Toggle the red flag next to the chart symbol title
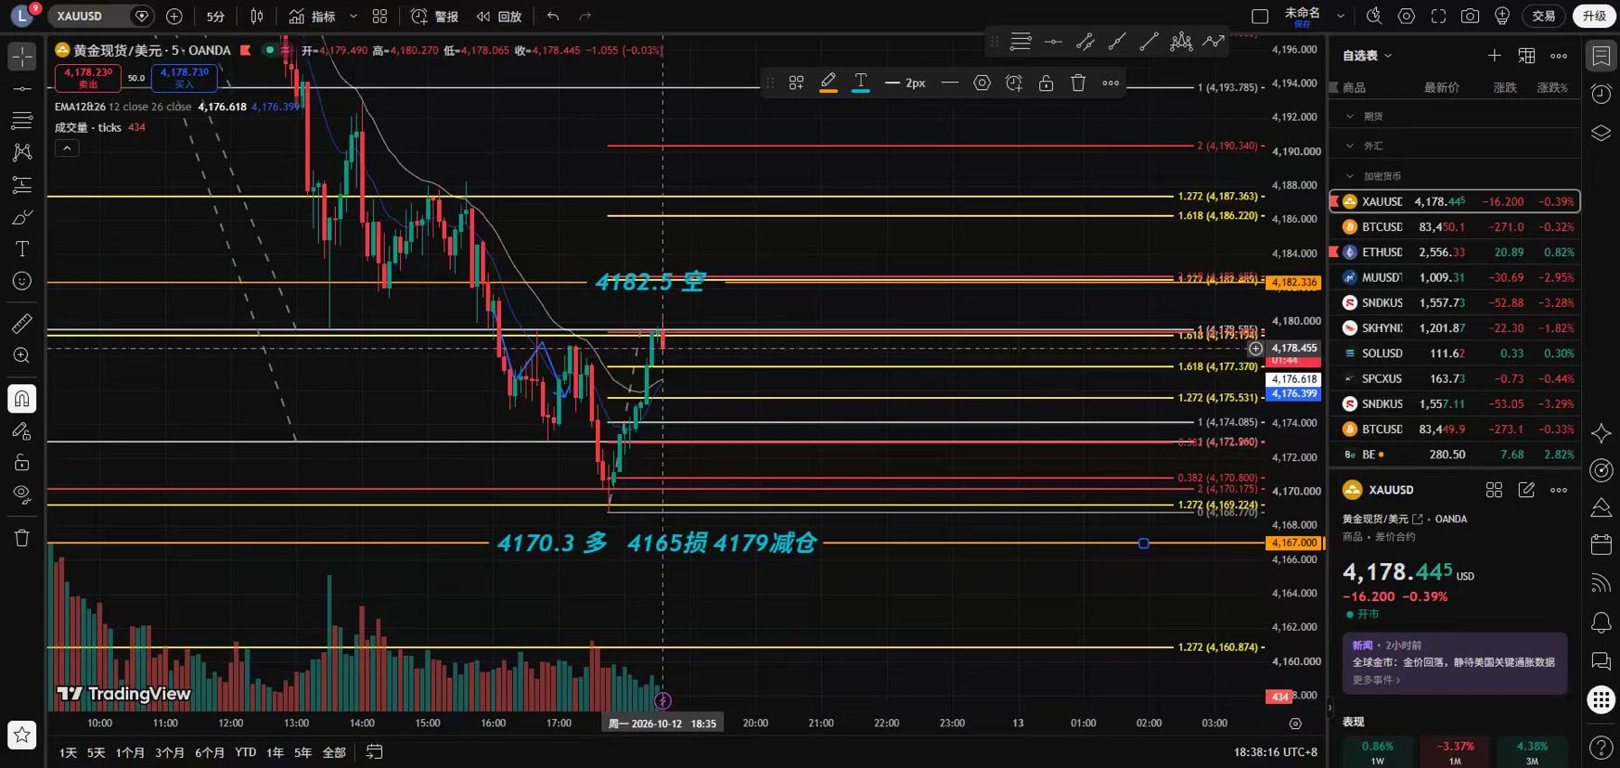1620x768 pixels. (246, 50)
